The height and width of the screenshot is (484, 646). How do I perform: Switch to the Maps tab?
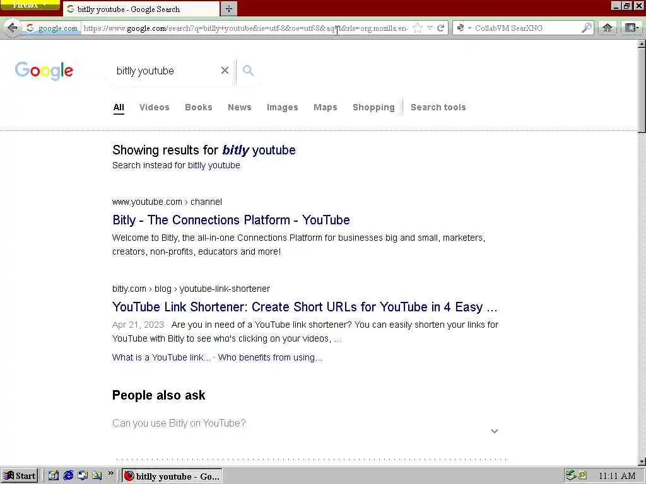(326, 107)
